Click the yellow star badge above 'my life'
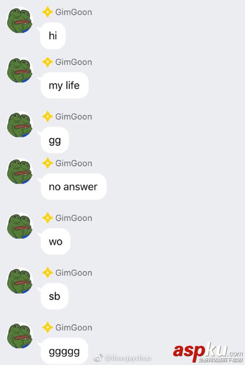The height and width of the screenshot is (365, 245). pos(48,62)
